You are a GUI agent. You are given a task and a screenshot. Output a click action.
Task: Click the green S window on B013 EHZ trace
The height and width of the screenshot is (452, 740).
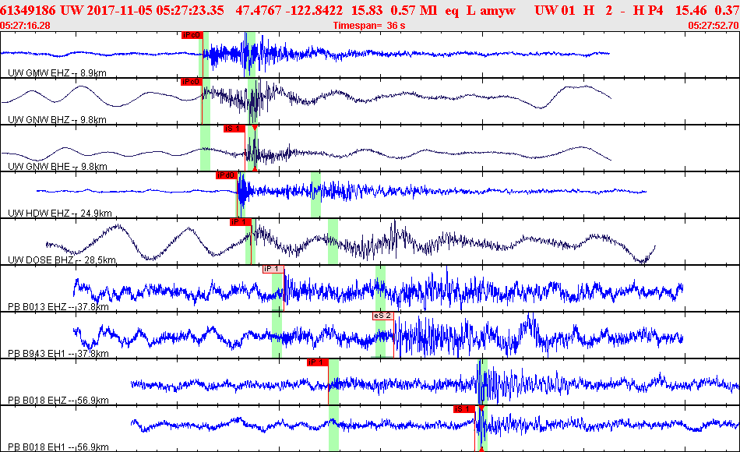point(380,288)
